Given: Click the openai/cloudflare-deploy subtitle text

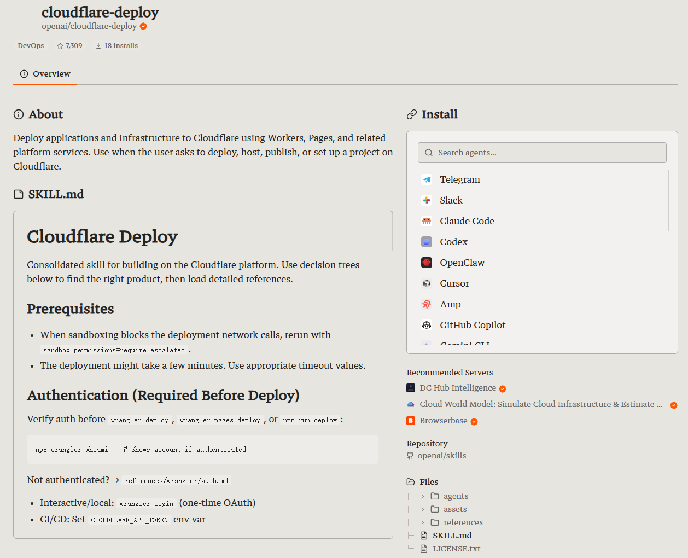Looking at the screenshot, I should [89, 26].
